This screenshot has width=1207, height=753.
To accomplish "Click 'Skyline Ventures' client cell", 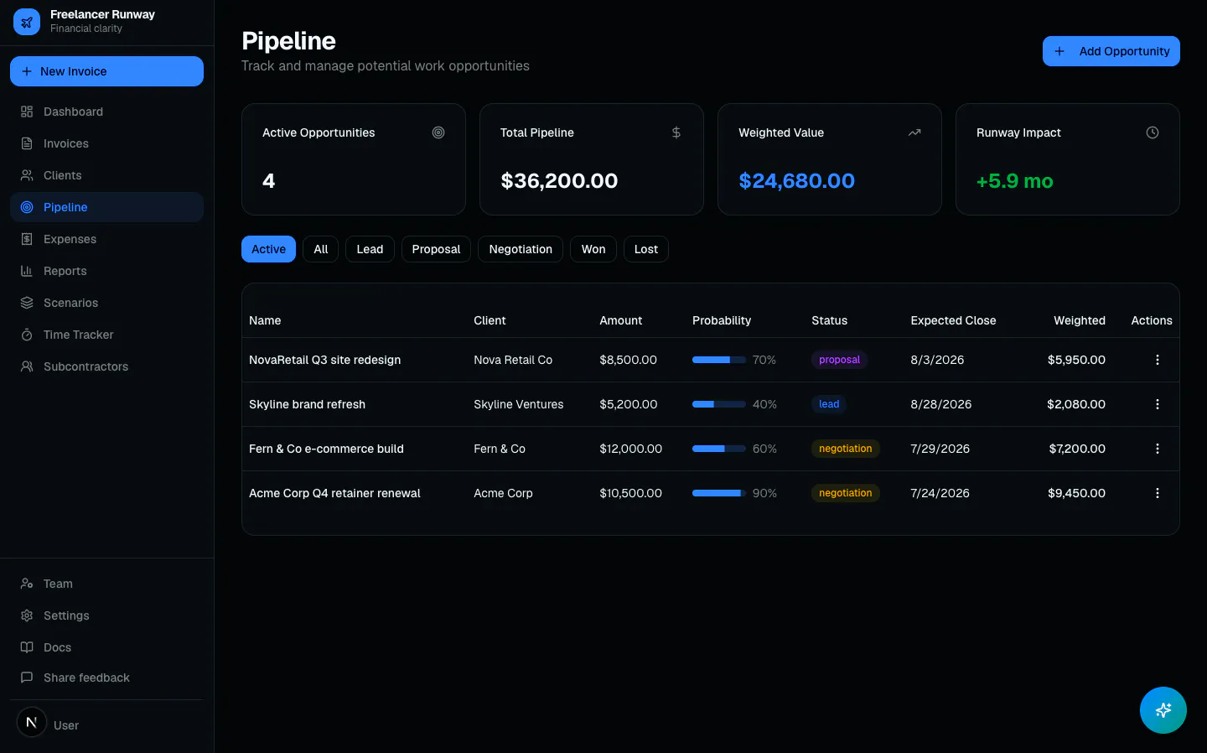I will (x=519, y=404).
